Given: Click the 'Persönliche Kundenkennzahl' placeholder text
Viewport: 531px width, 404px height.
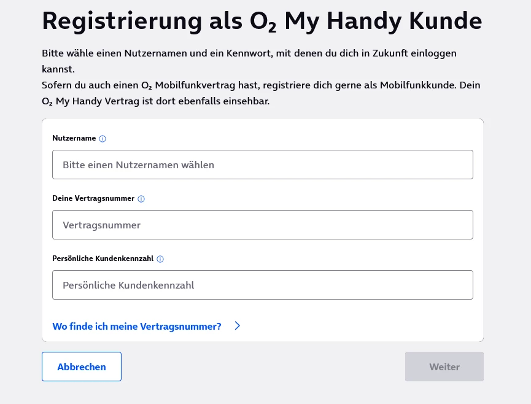Looking at the screenshot, I should (x=128, y=285).
